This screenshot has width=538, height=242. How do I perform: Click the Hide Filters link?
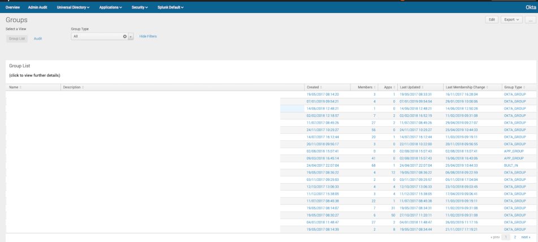tap(148, 36)
